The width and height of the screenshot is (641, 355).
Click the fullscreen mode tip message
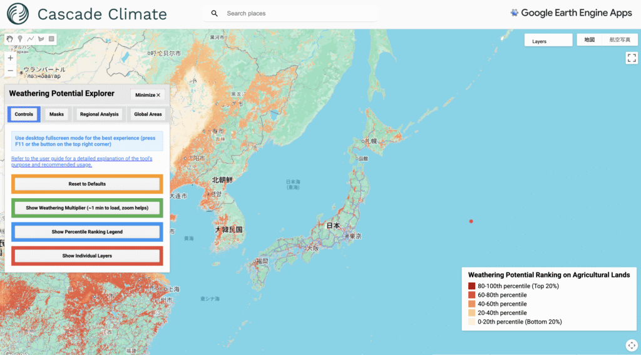click(87, 141)
